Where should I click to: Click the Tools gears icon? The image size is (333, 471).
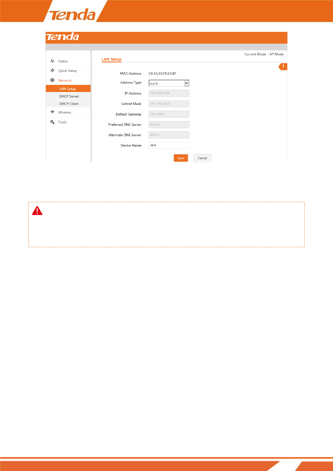52,122
